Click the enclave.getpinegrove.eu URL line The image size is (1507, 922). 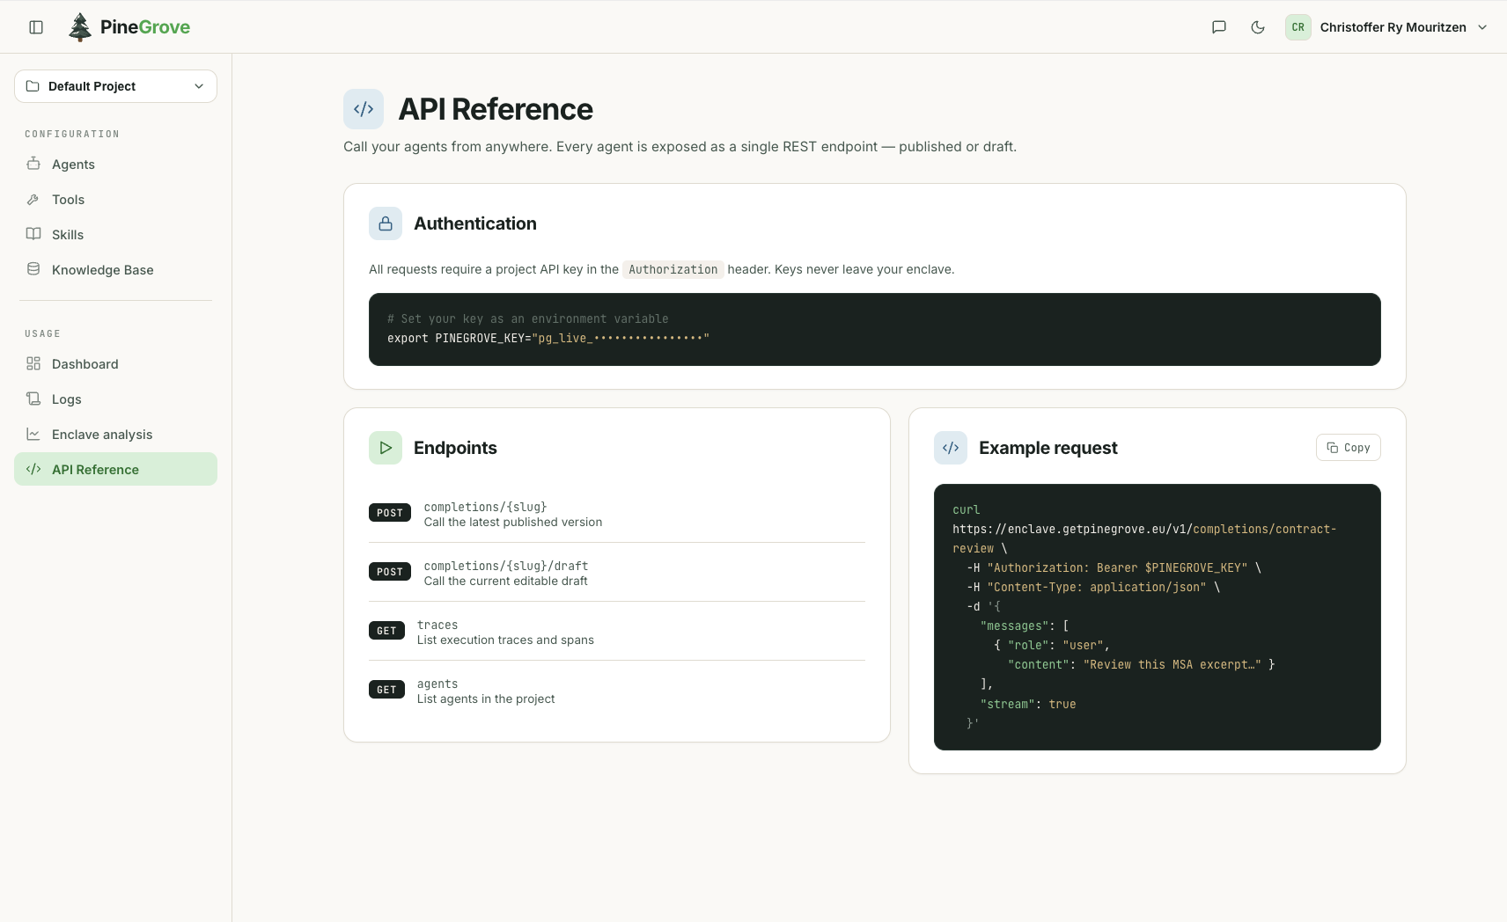(1144, 529)
